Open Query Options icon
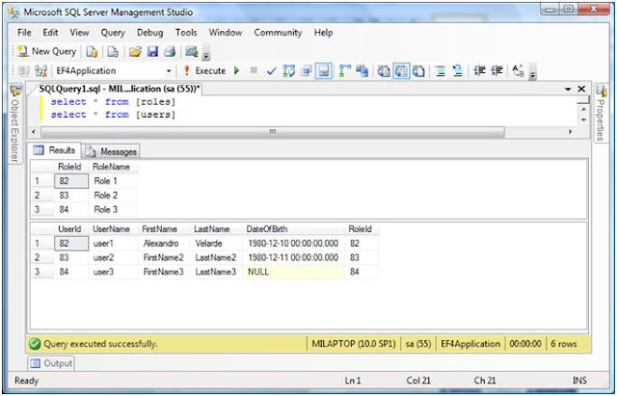617x396 pixels. pyautogui.click(x=307, y=71)
